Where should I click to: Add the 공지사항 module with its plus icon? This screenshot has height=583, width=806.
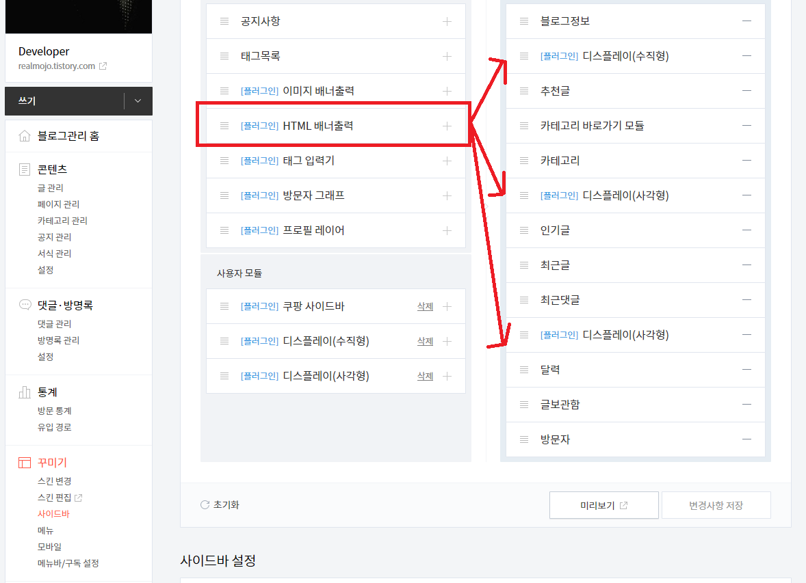[x=447, y=21]
